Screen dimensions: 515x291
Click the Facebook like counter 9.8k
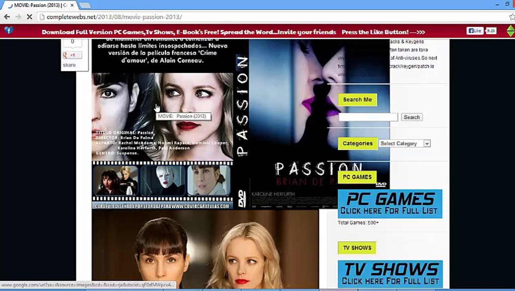[491, 31]
